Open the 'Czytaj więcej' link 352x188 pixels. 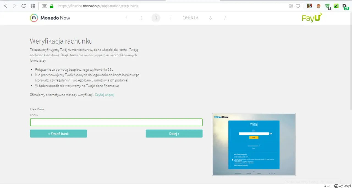[x=105, y=95]
